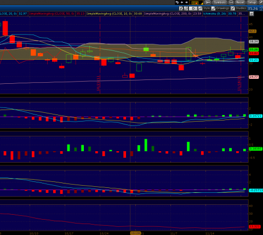Click the 11/18/11 red vertical date line

(x=241, y=55)
